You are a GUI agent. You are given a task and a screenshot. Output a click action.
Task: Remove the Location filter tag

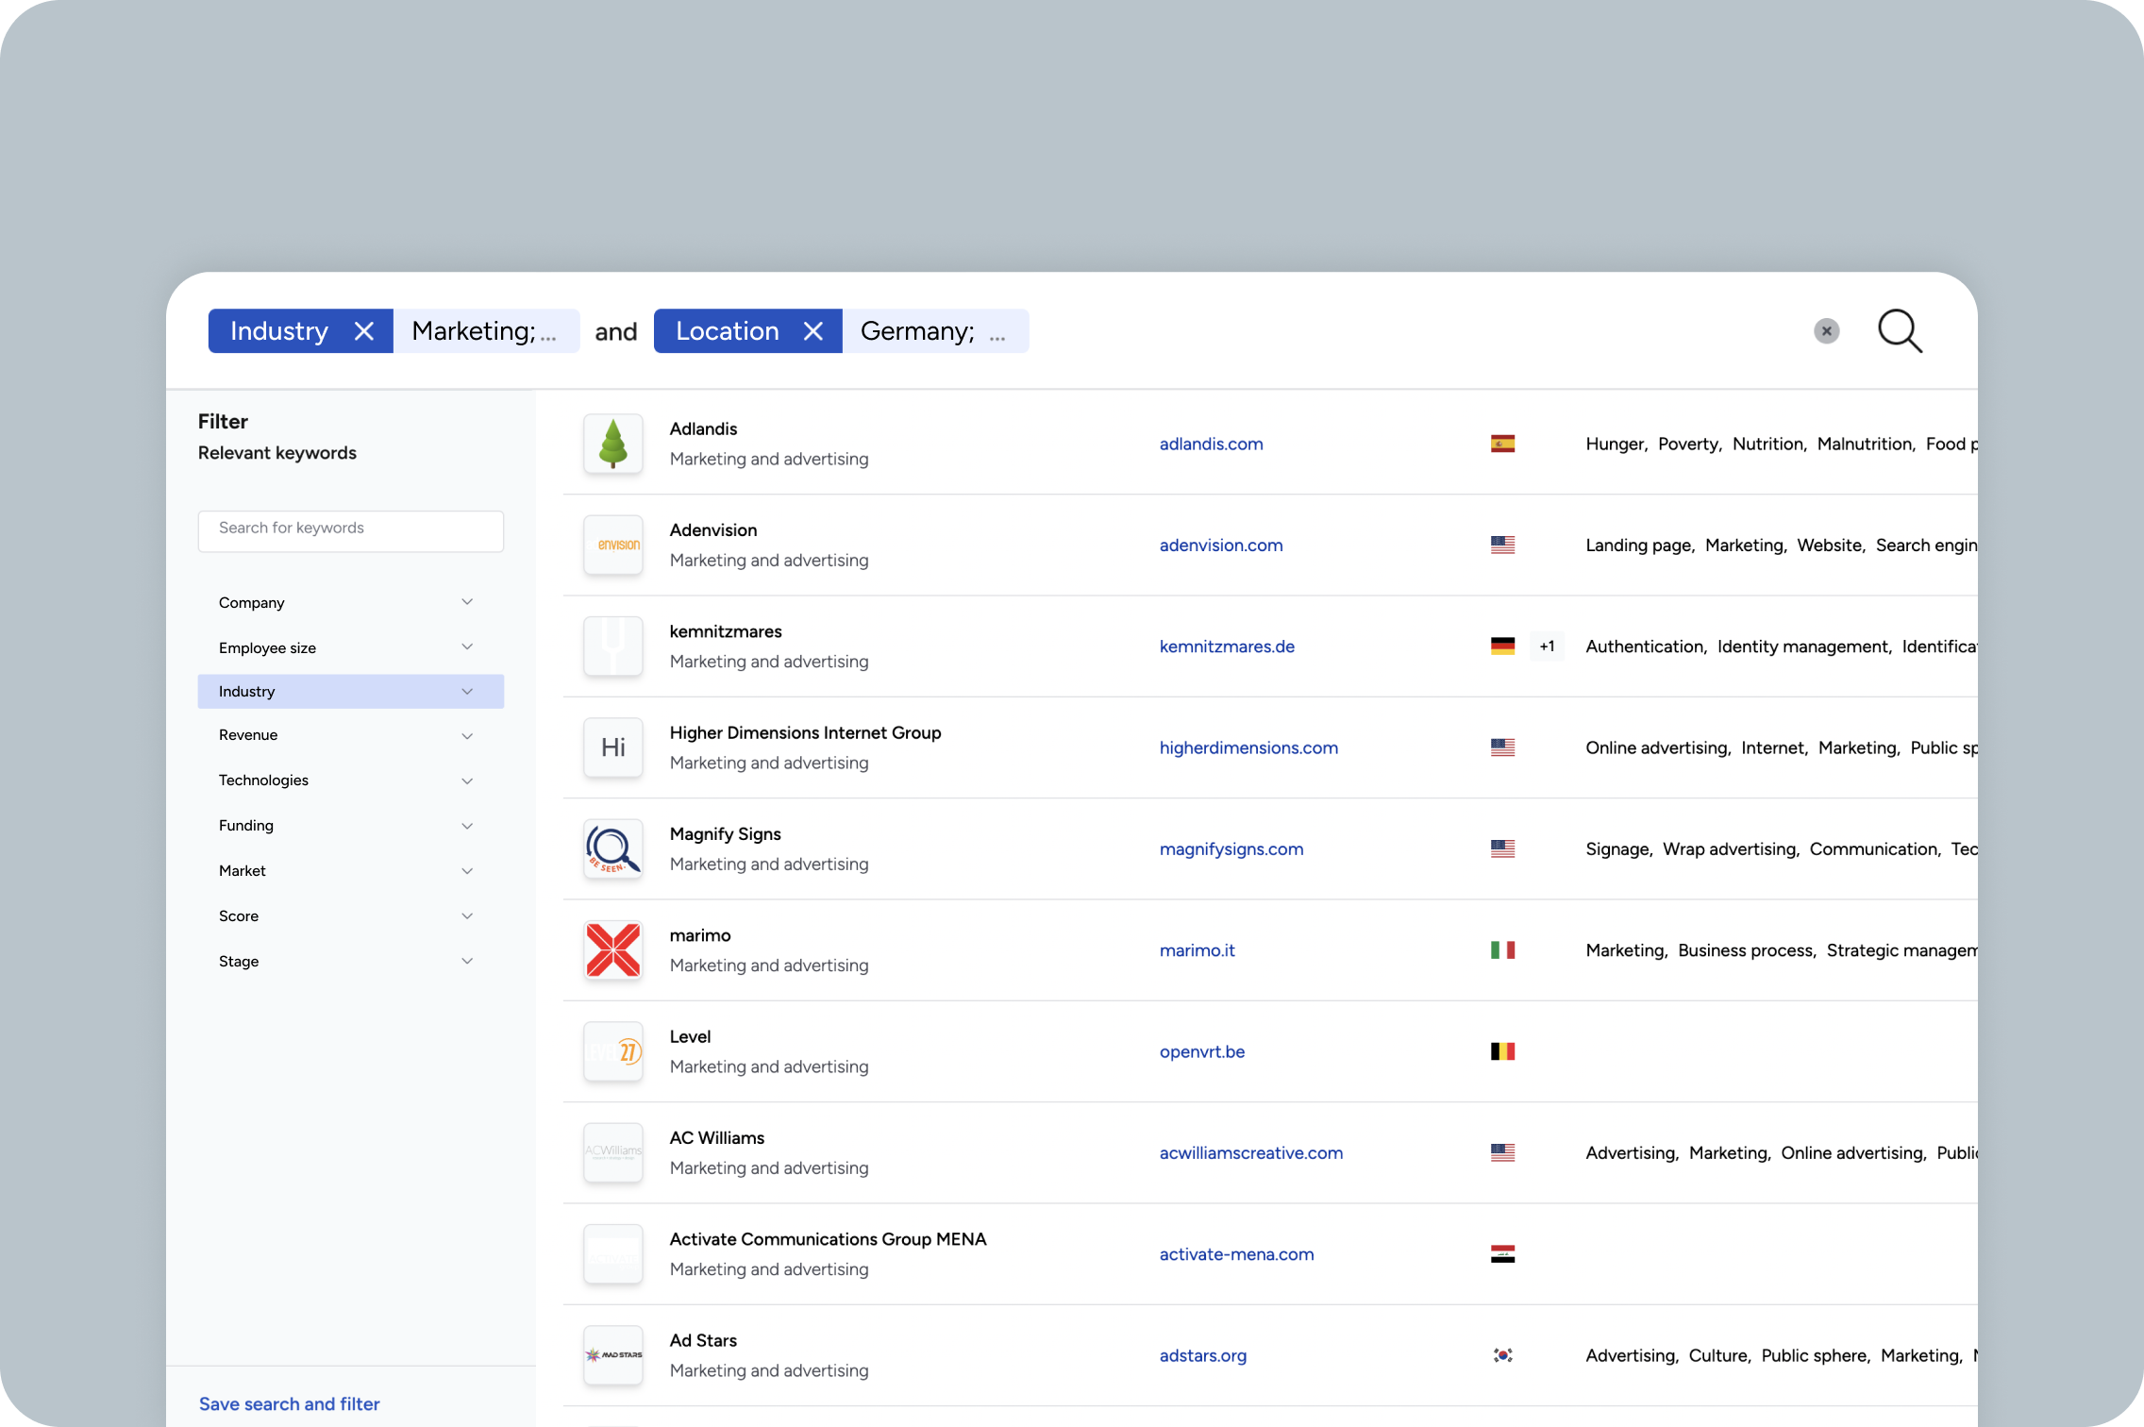click(x=812, y=331)
